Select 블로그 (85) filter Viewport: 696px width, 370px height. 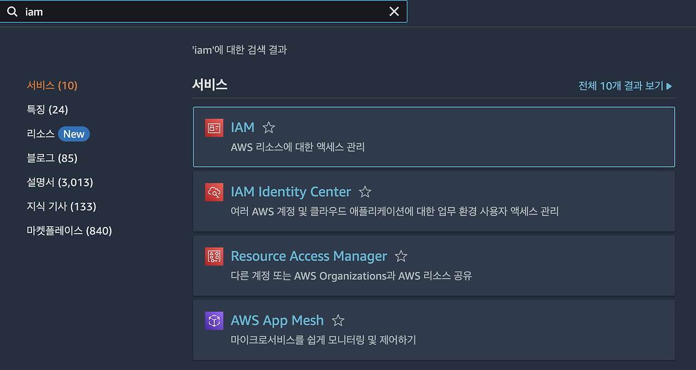click(52, 158)
